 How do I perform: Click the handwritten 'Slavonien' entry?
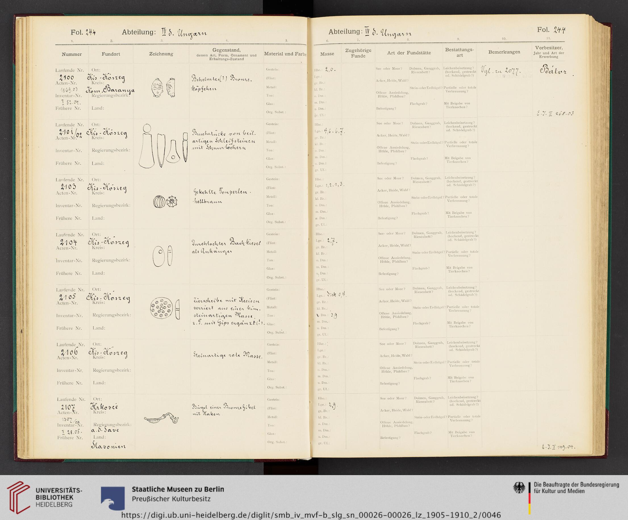(x=108, y=446)
